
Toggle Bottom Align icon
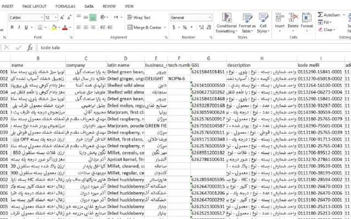[93, 17]
